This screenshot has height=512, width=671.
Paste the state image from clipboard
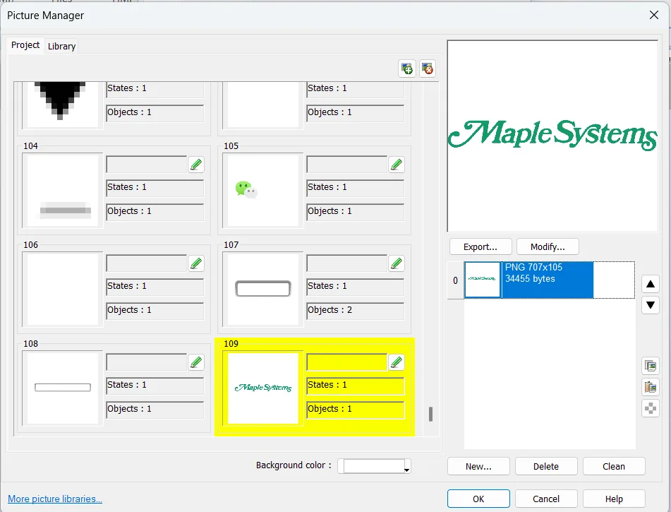(x=651, y=387)
